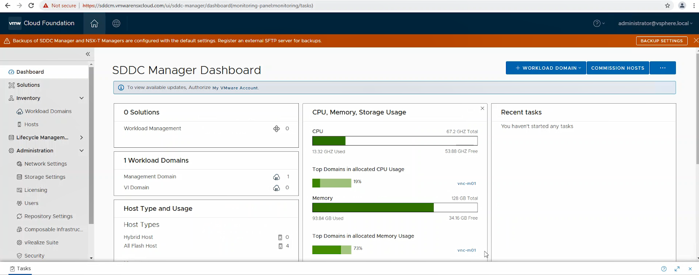Click the info icon in update notice
699x275 pixels.
pos(121,88)
